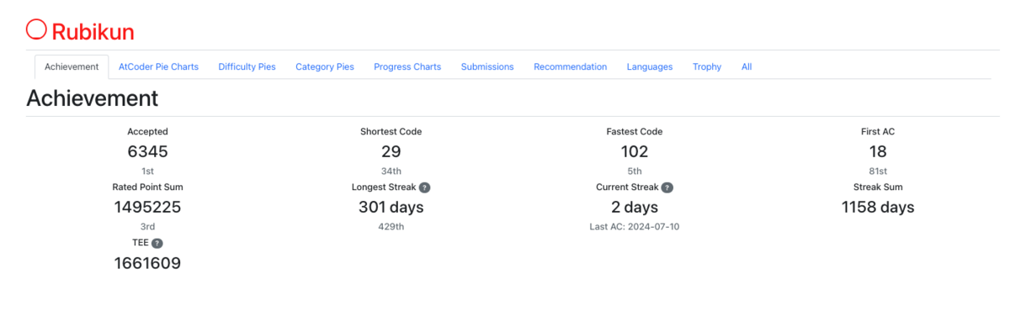Switch to the Recommendation tab

tap(570, 67)
